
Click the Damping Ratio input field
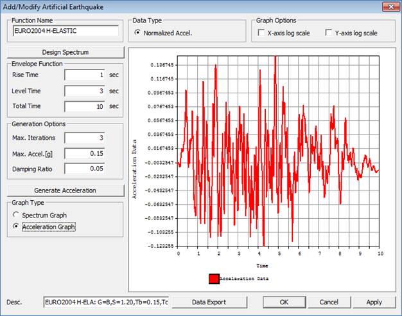pyautogui.click(x=84, y=169)
